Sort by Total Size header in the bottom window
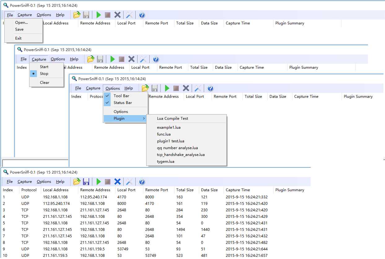The height and width of the screenshot is (259, 385). tap(186, 190)
